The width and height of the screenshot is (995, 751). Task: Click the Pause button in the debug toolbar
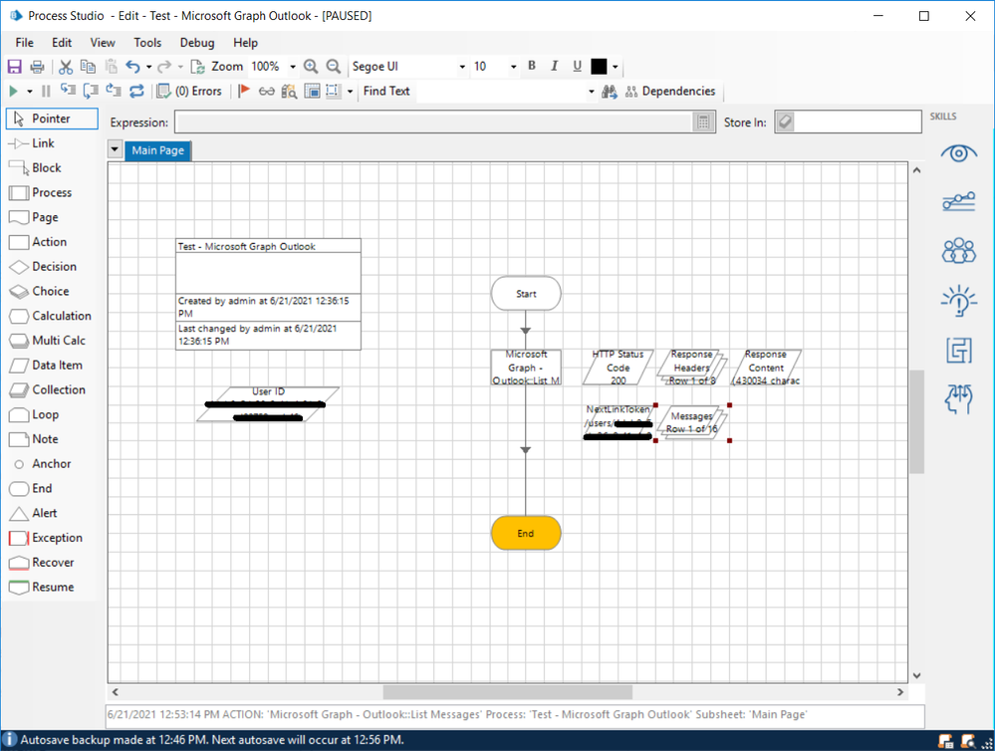click(x=46, y=92)
